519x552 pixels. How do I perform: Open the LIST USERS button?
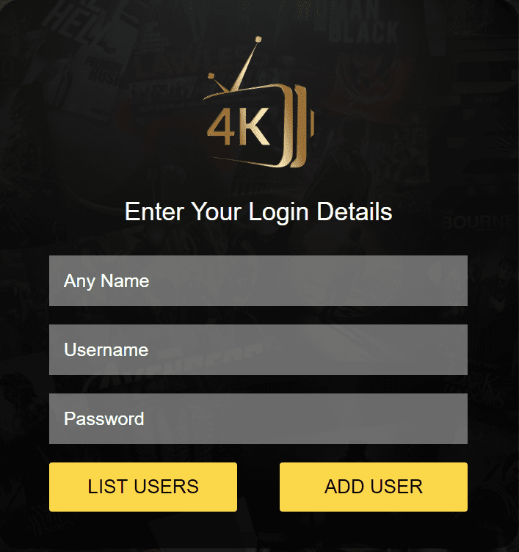pos(143,487)
